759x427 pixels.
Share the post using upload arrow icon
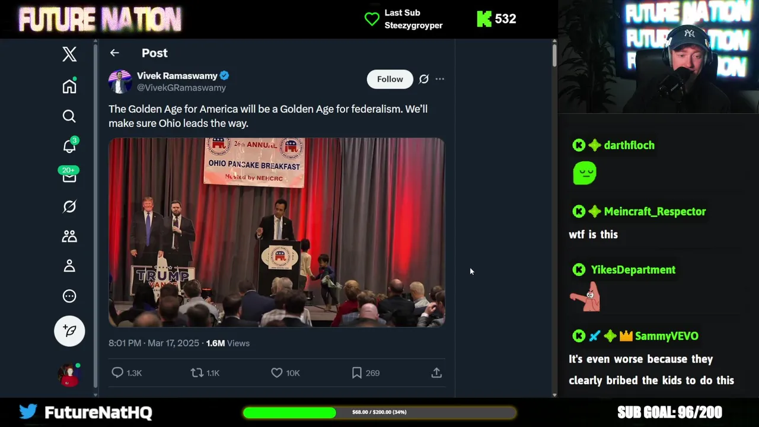[x=436, y=372]
